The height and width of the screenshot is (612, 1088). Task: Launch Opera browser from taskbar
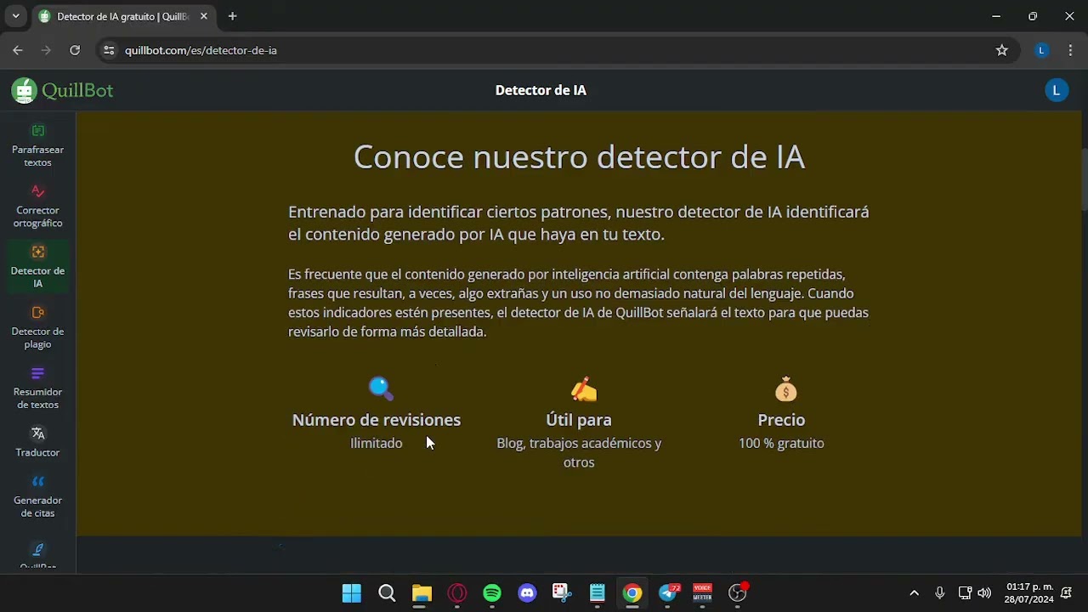(x=457, y=593)
